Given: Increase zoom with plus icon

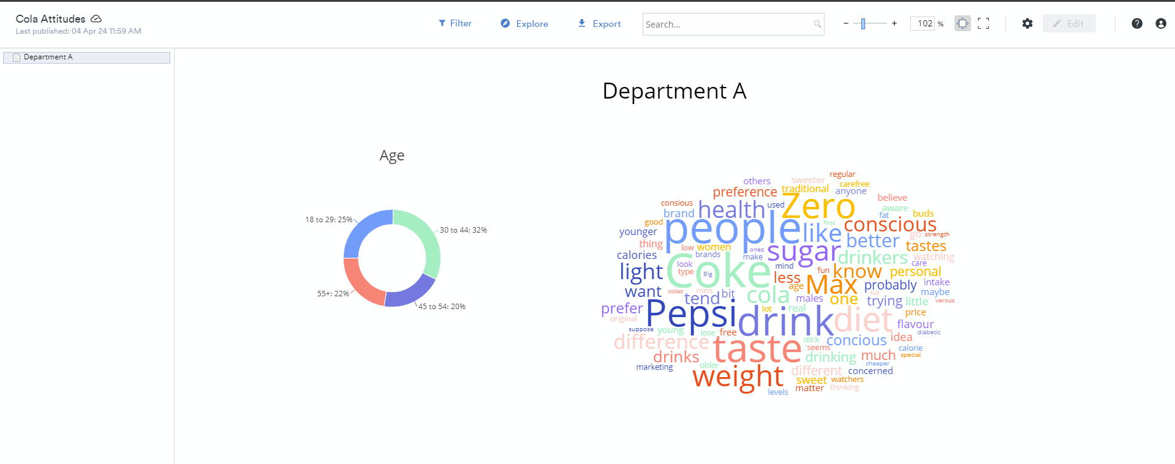Looking at the screenshot, I should click(894, 23).
